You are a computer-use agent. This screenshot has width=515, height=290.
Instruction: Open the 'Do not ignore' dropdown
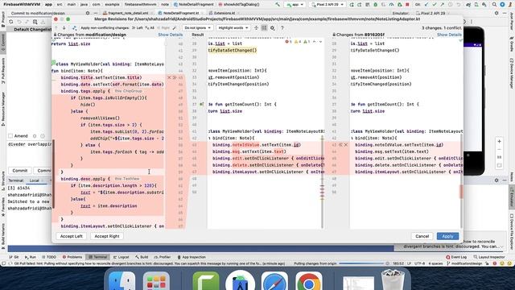[197, 28]
